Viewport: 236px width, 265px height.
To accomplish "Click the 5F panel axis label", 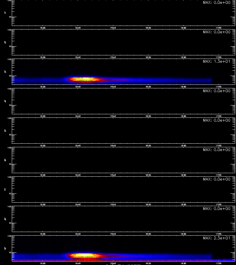I will [5, 130].
